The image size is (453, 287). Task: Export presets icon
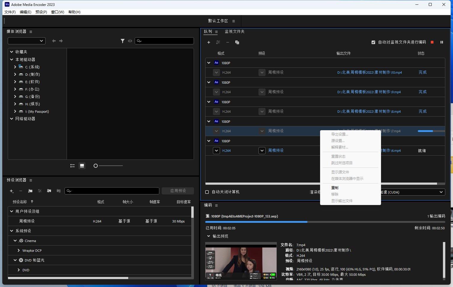pos(59,191)
